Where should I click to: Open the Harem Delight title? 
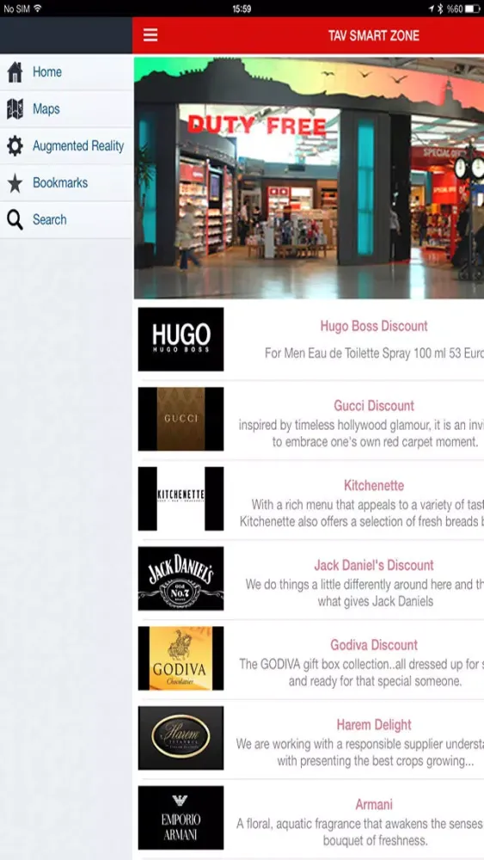(x=374, y=724)
